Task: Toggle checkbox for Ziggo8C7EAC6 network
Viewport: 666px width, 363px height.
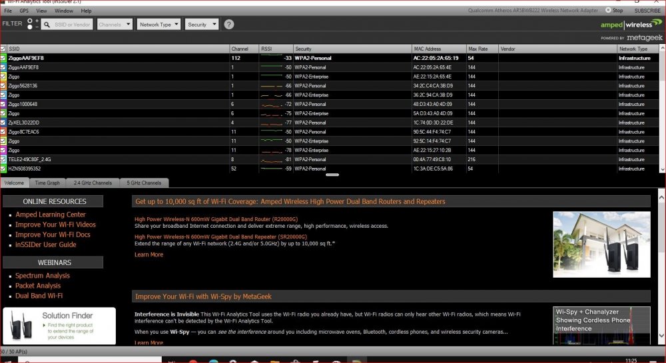Action: [3, 132]
